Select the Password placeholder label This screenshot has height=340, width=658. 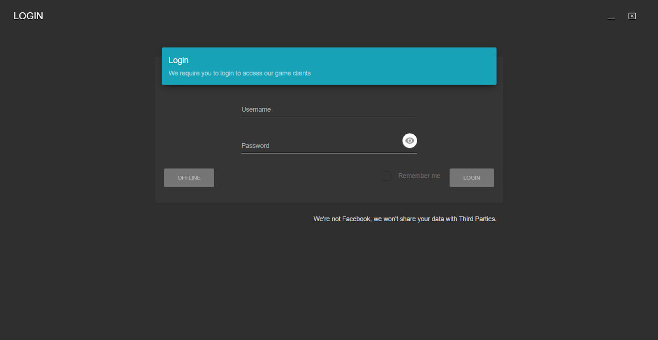coord(255,146)
